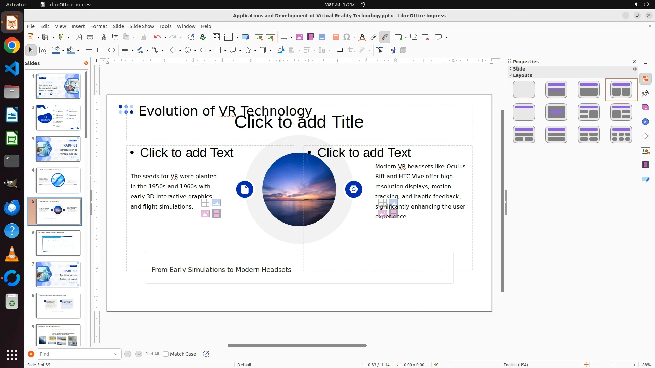Click the Print toolbar icon

click(90, 37)
